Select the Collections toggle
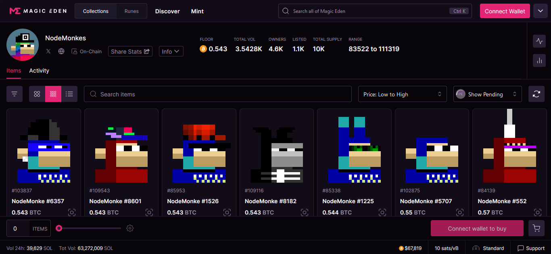Image resolution: width=551 pixels, height=254 pixels. 96,11
